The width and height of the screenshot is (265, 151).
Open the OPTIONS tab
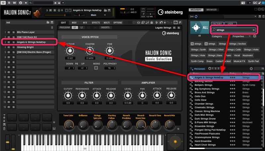(x=118, y=22)
